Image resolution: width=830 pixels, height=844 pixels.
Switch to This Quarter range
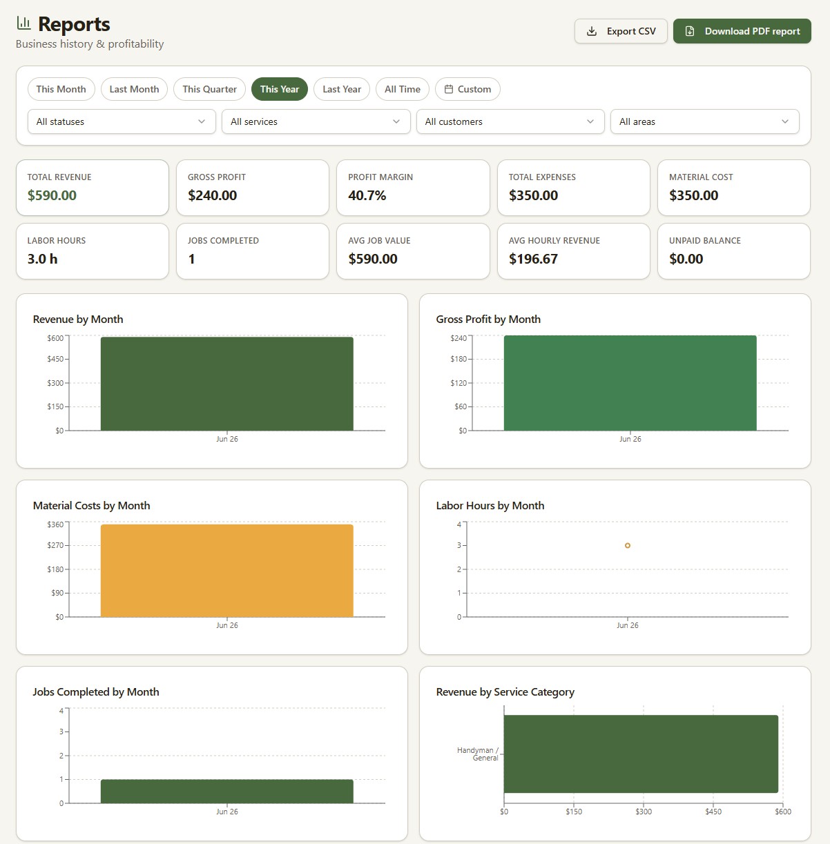[x=209, y=89]
